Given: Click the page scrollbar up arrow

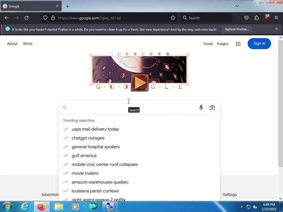Looking at the screenshot, I should tap(281, 38).
